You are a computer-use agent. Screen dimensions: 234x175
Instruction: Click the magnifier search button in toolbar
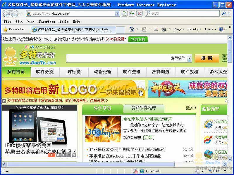tap(224, 13)
